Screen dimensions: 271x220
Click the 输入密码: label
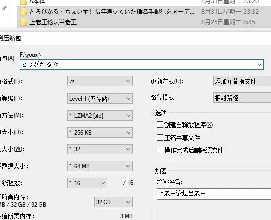169,182
